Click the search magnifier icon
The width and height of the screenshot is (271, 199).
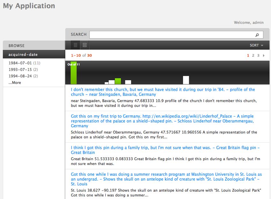click(x=257, y=35)
